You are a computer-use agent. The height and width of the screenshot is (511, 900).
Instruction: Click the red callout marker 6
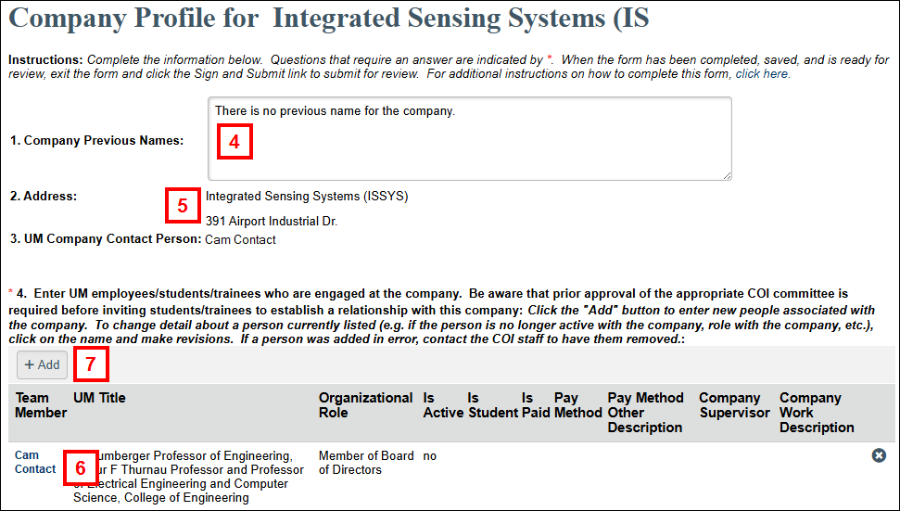(x=81, y=468)
